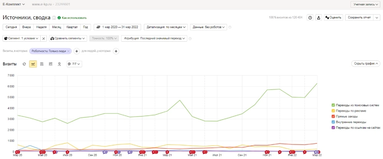The height and width of the screenshot is (159, 383).
Task: Switch to the pie chart view icon
Action: (x=24, y=64)
